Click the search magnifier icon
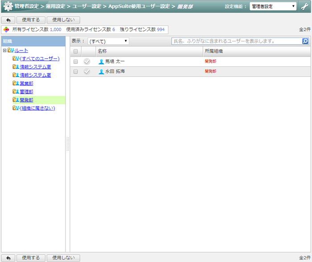This screenshot has width=312, height=262. 305,41
